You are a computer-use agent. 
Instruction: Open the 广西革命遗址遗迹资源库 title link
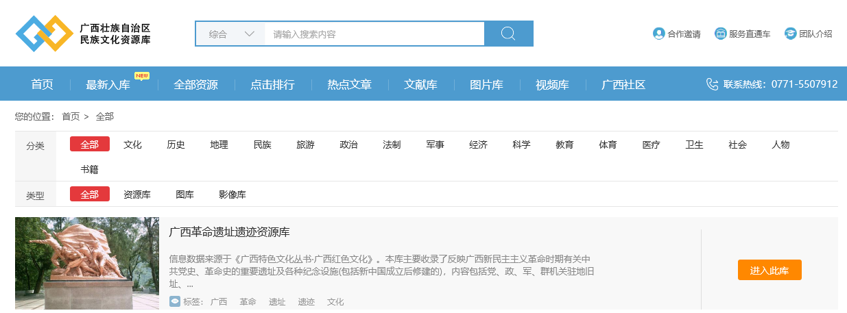(229, 232)
